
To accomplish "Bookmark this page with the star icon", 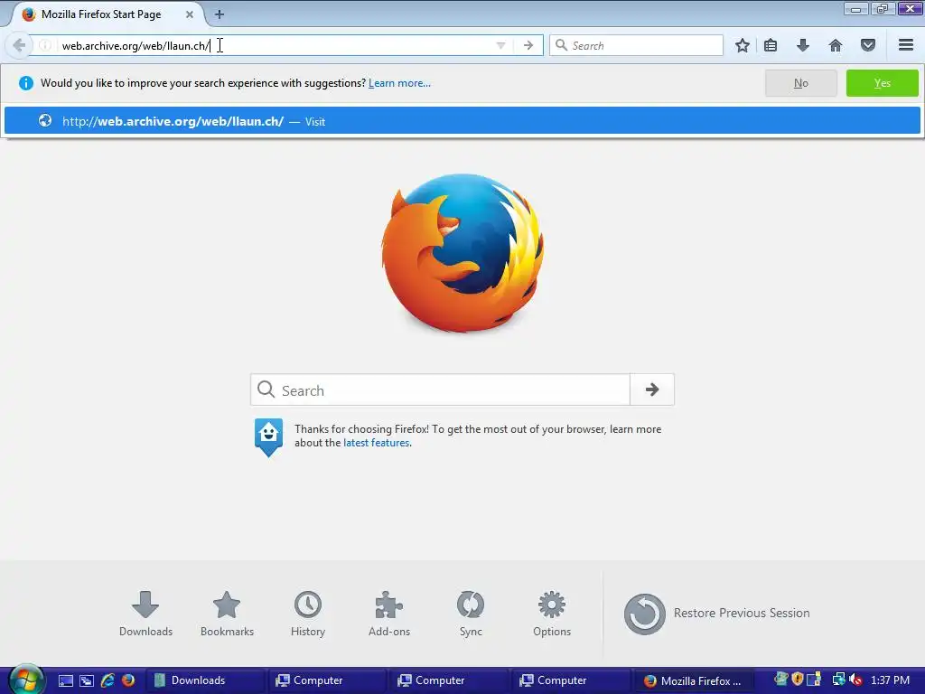I will pos(743,45).
